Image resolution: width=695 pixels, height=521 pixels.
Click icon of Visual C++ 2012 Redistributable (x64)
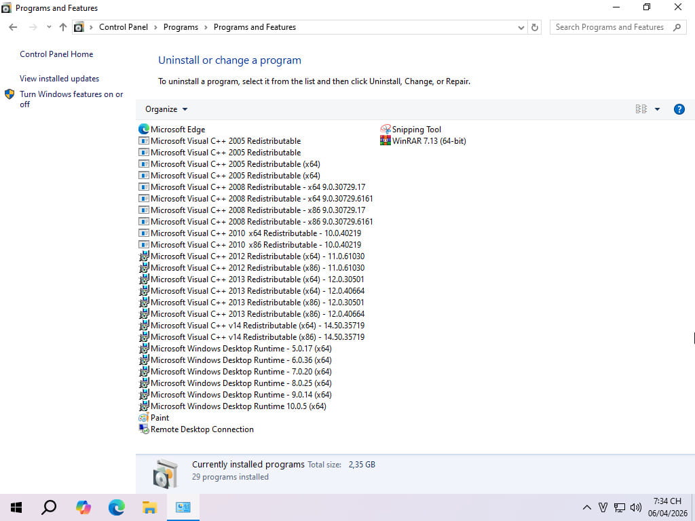coord(144,256)
